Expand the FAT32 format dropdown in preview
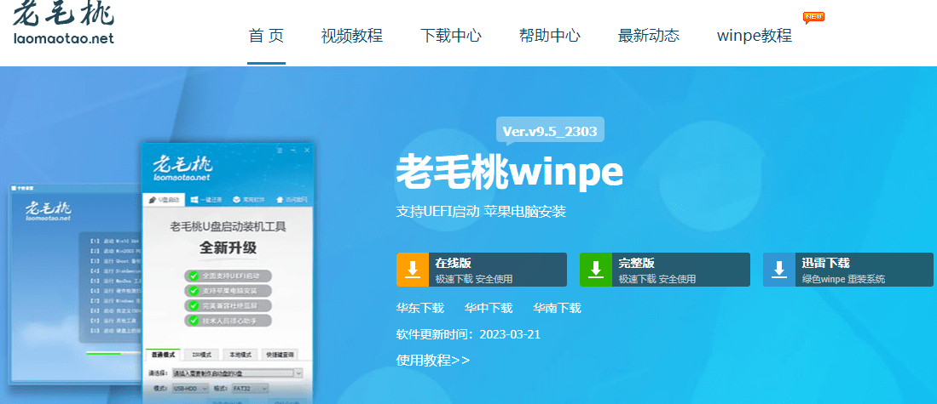Image resolution: width=937 pixels, height=404 pixels. tap(249, 388)
